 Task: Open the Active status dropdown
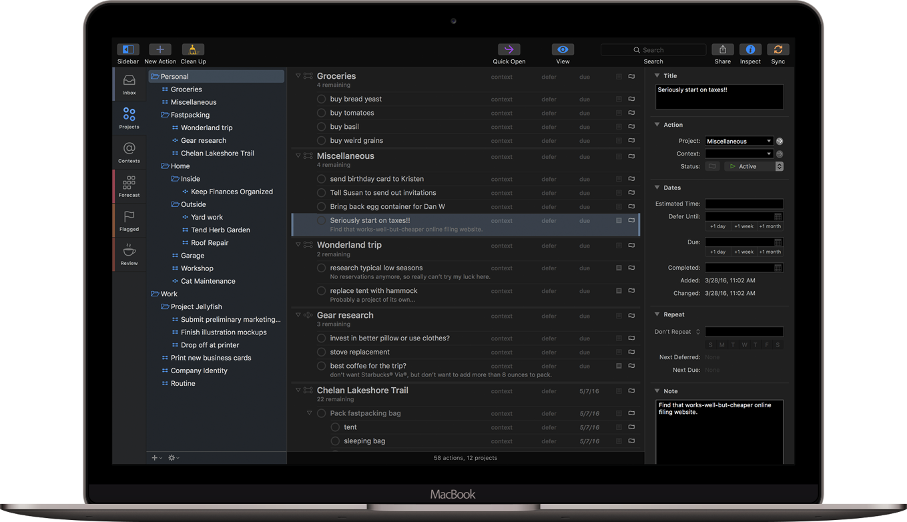coord(753,166)
